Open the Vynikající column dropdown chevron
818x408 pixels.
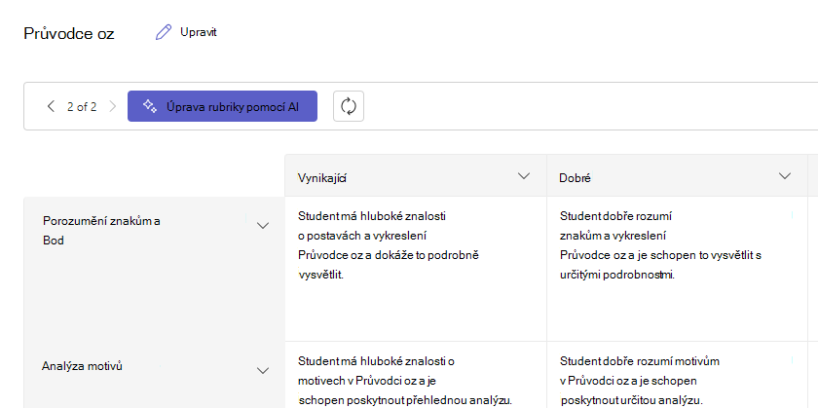click(x=524, y=176)
